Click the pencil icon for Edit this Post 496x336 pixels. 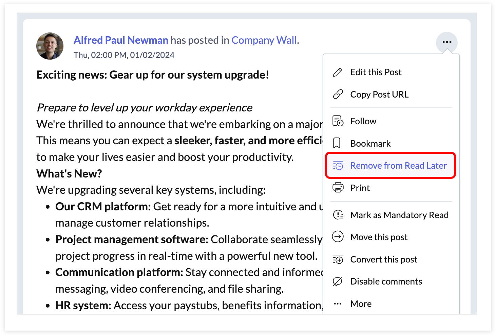(338, 72)
